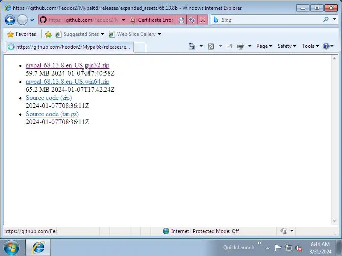Expand Quick Launch toolbar chevron
Screen dimensions: 342x256
[259, 243]
